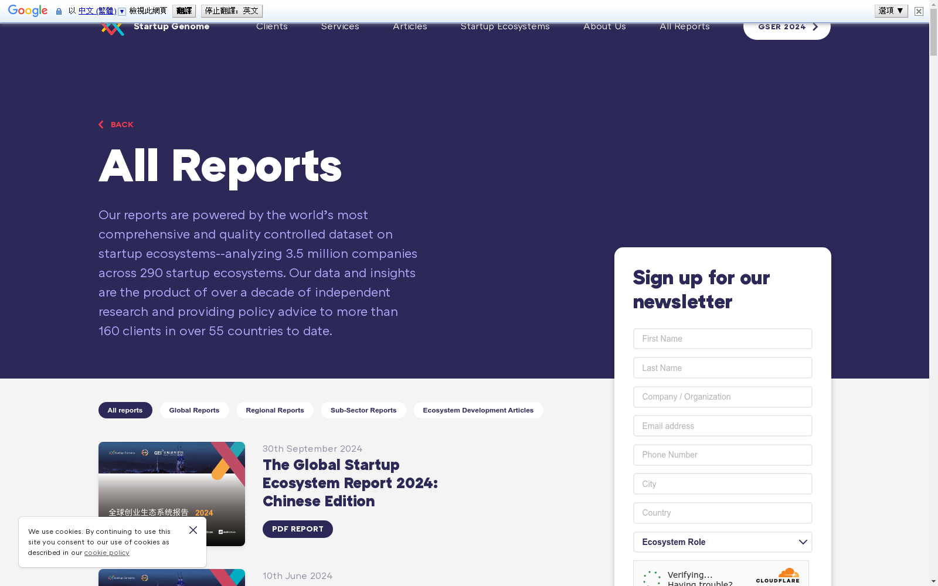This screenshot has height=586, width=938.
Task: Focus the Phone Number field
Action: coord(722,455)
